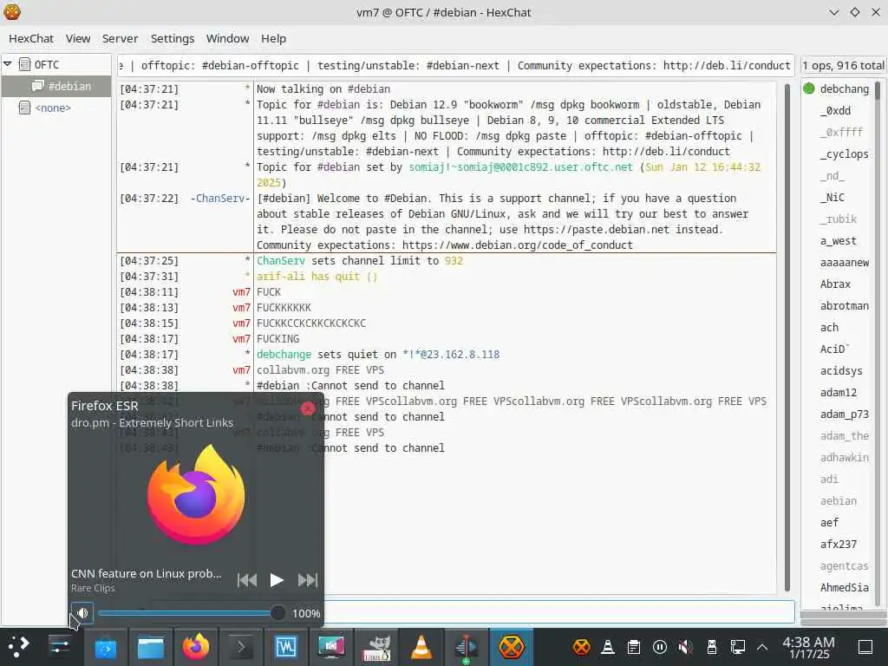Open the monitor-screen application in the taskbar

331,646
